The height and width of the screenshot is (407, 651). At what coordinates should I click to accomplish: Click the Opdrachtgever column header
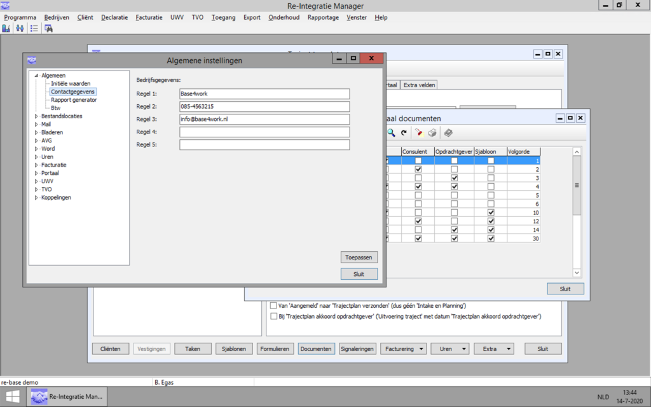[x=454, y=151]
